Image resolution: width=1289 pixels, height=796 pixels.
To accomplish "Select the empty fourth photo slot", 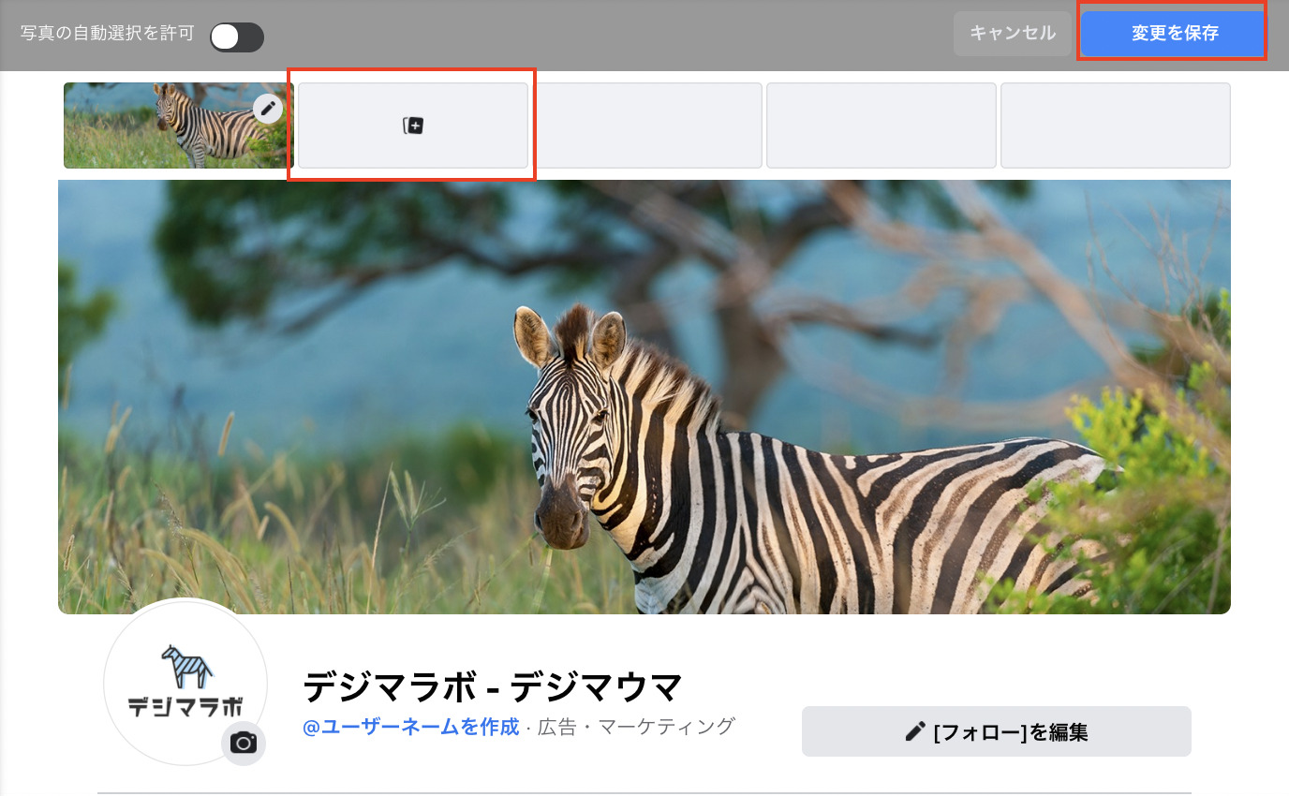I will pos(881,125).
